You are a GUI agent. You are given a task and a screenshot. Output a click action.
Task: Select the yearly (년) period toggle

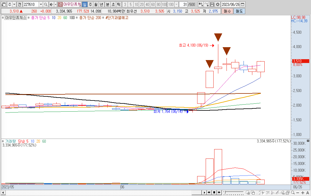(x=101, y=4)
